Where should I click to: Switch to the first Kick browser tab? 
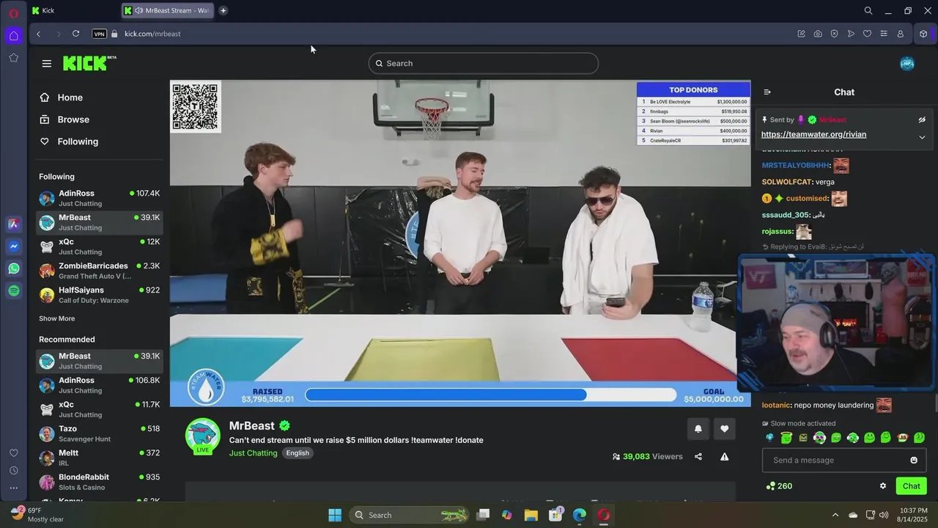pos(73,10)
